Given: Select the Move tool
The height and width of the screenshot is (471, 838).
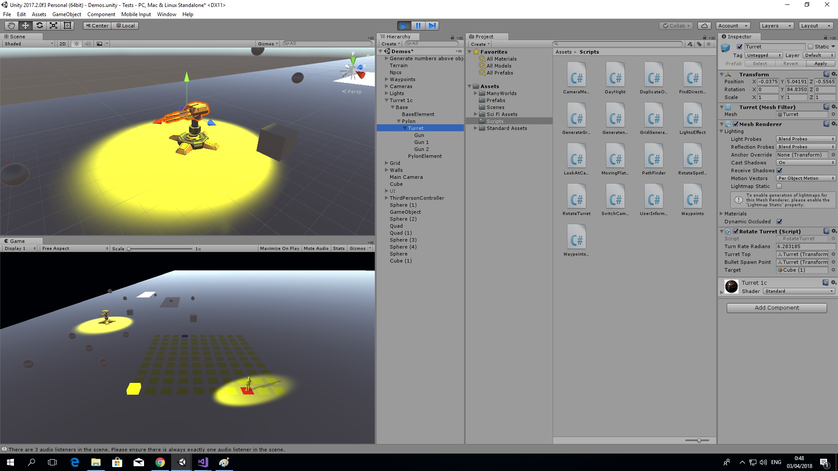Looking at the screenshot, I should [x=25, y=26].
